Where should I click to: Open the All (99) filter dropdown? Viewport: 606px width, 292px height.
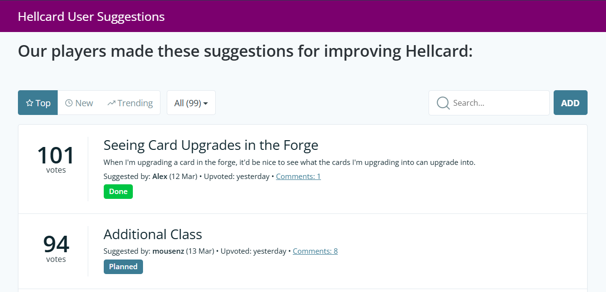(x=191, y=103)
